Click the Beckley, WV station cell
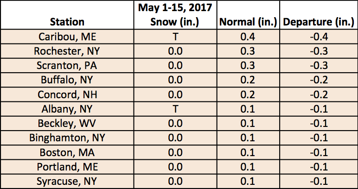 tap(67, 123)
